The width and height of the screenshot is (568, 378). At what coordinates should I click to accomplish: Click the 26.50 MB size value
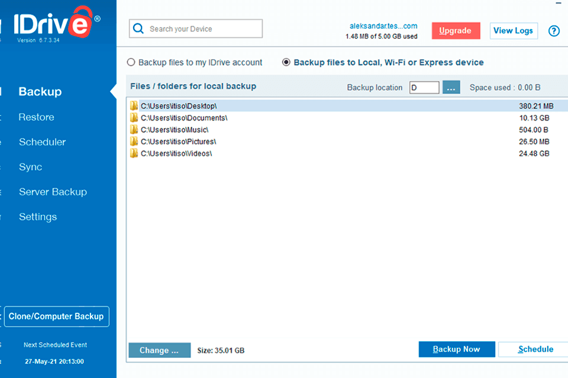pyautogui.click(x=534, y=142)
